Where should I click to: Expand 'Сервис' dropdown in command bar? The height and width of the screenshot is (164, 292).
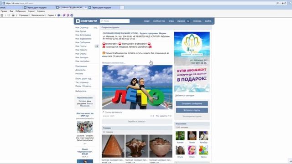[52, 15]
